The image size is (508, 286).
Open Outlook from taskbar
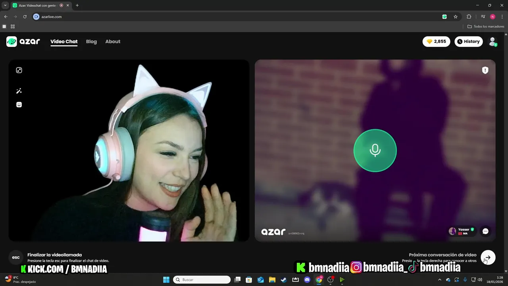(261, 280)
